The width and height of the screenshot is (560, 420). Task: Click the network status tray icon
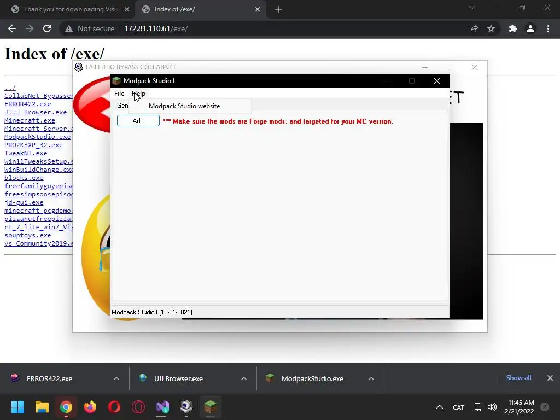[x=479, y=407]
